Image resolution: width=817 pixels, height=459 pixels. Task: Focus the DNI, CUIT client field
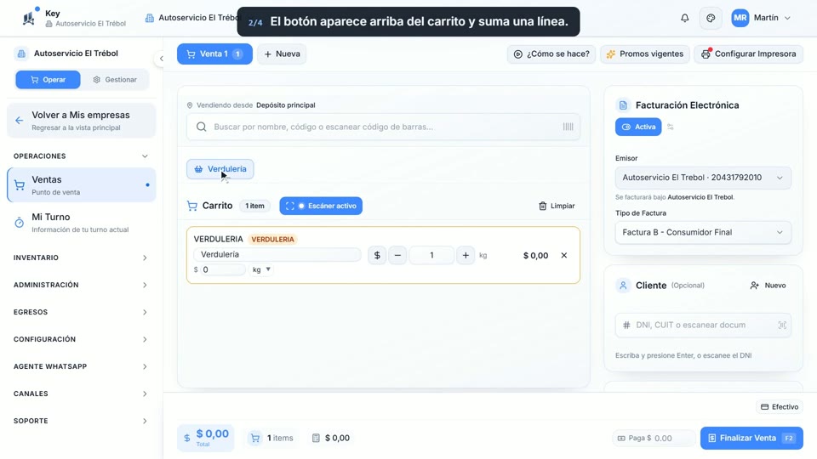[703, 326]
